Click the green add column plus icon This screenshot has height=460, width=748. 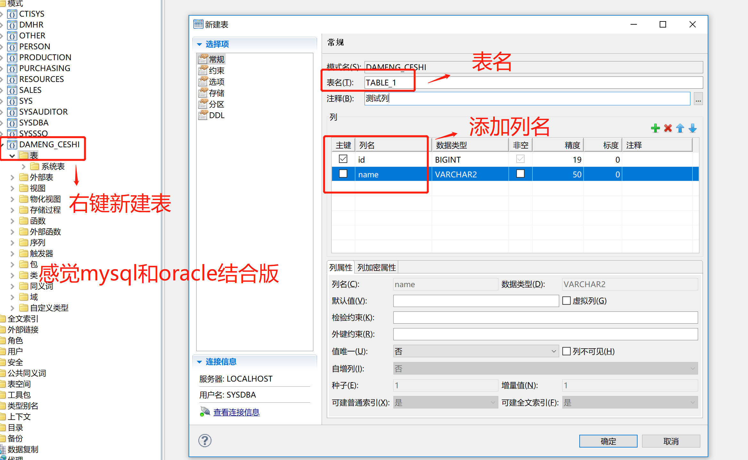[x=655, y=128]
